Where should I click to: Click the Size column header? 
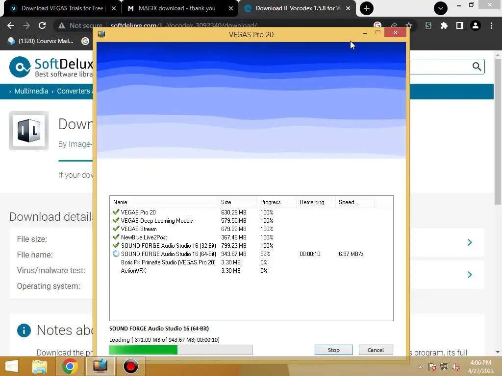pos(237,202)
